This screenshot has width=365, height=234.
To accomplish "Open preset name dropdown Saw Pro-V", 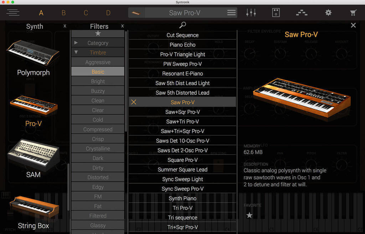I will (x=185, y=13).
